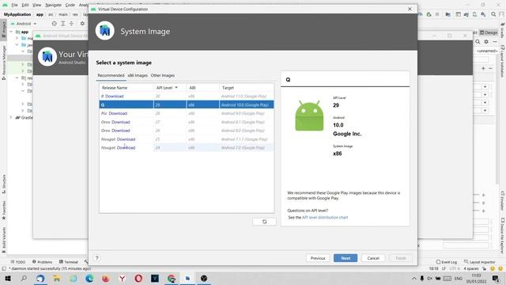Open the Code menu
Screen dimensions: 506x285
click(70, 5)
